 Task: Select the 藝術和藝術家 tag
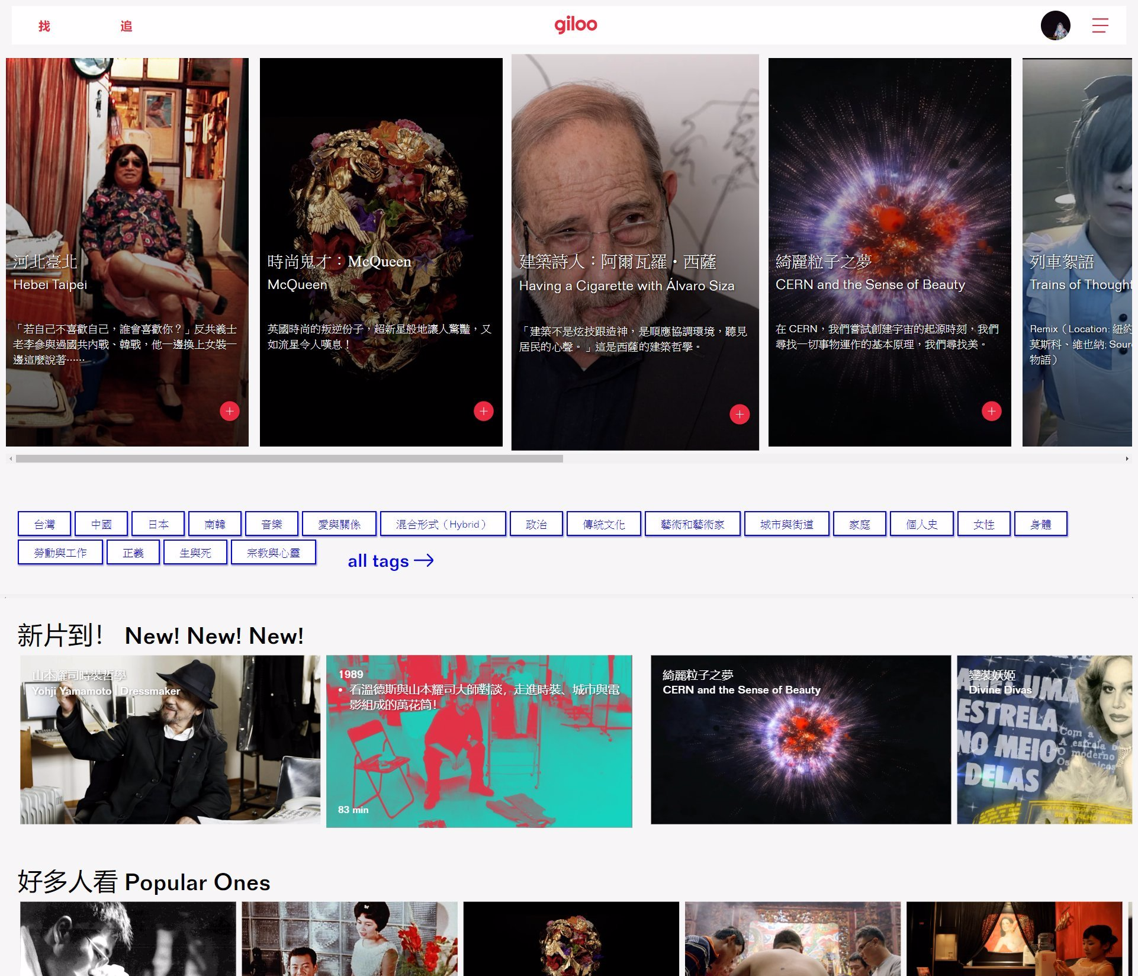pos(692,524)
